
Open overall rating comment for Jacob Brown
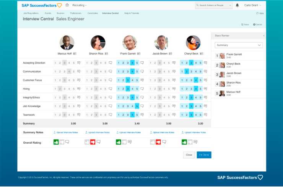pos(164,142)
